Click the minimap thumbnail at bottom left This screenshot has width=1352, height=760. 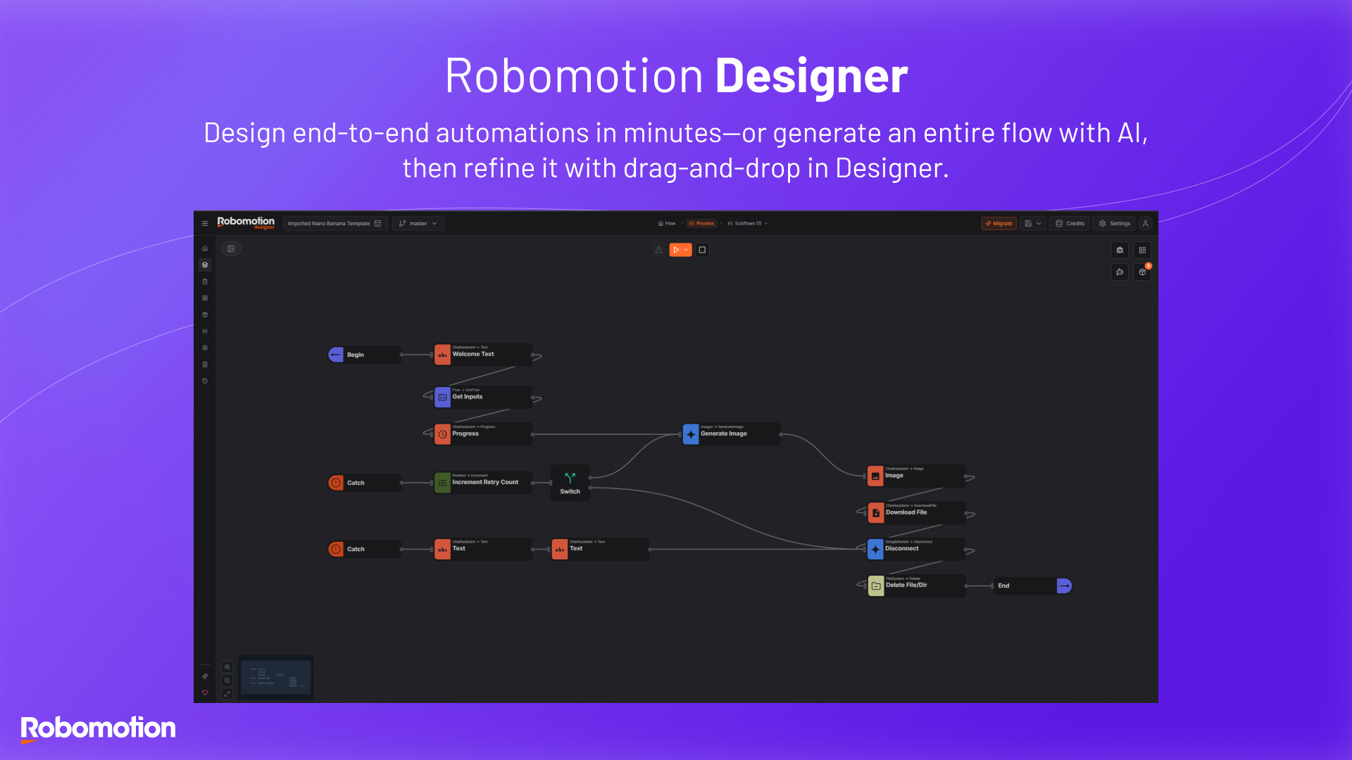275,676
